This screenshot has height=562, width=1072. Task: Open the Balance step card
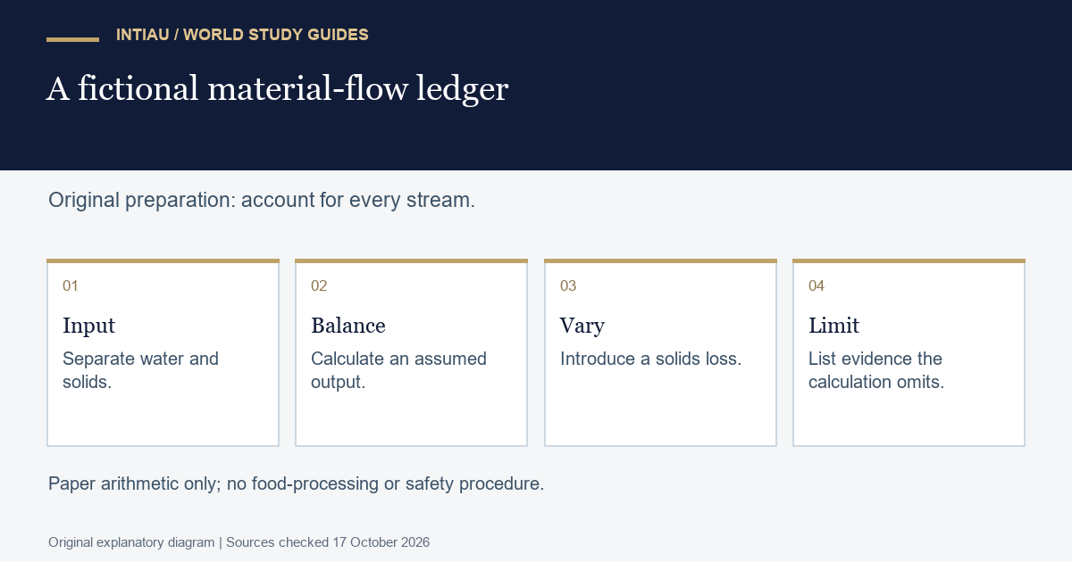click(x=411, y=352)
